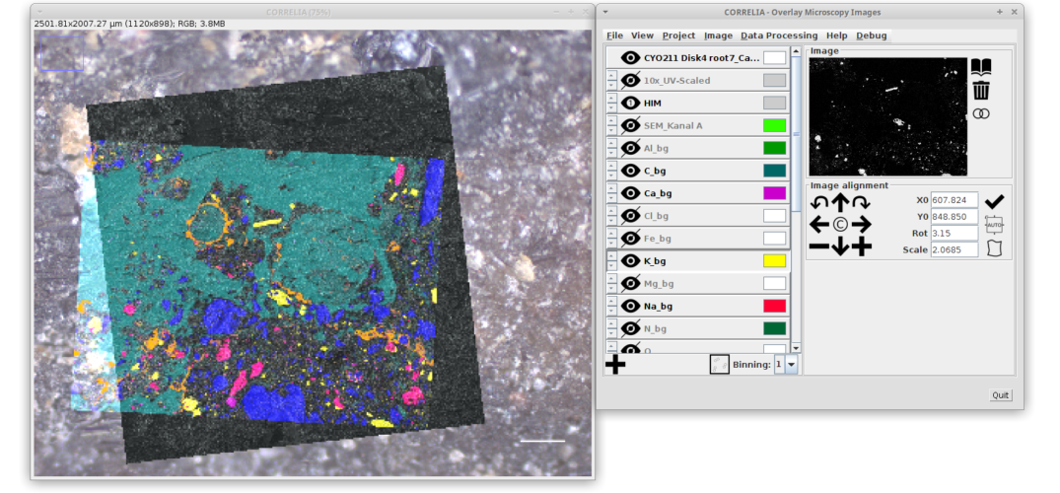Click the open book metadata icon
1060x493 pixels.
click(x=981, y=67)
